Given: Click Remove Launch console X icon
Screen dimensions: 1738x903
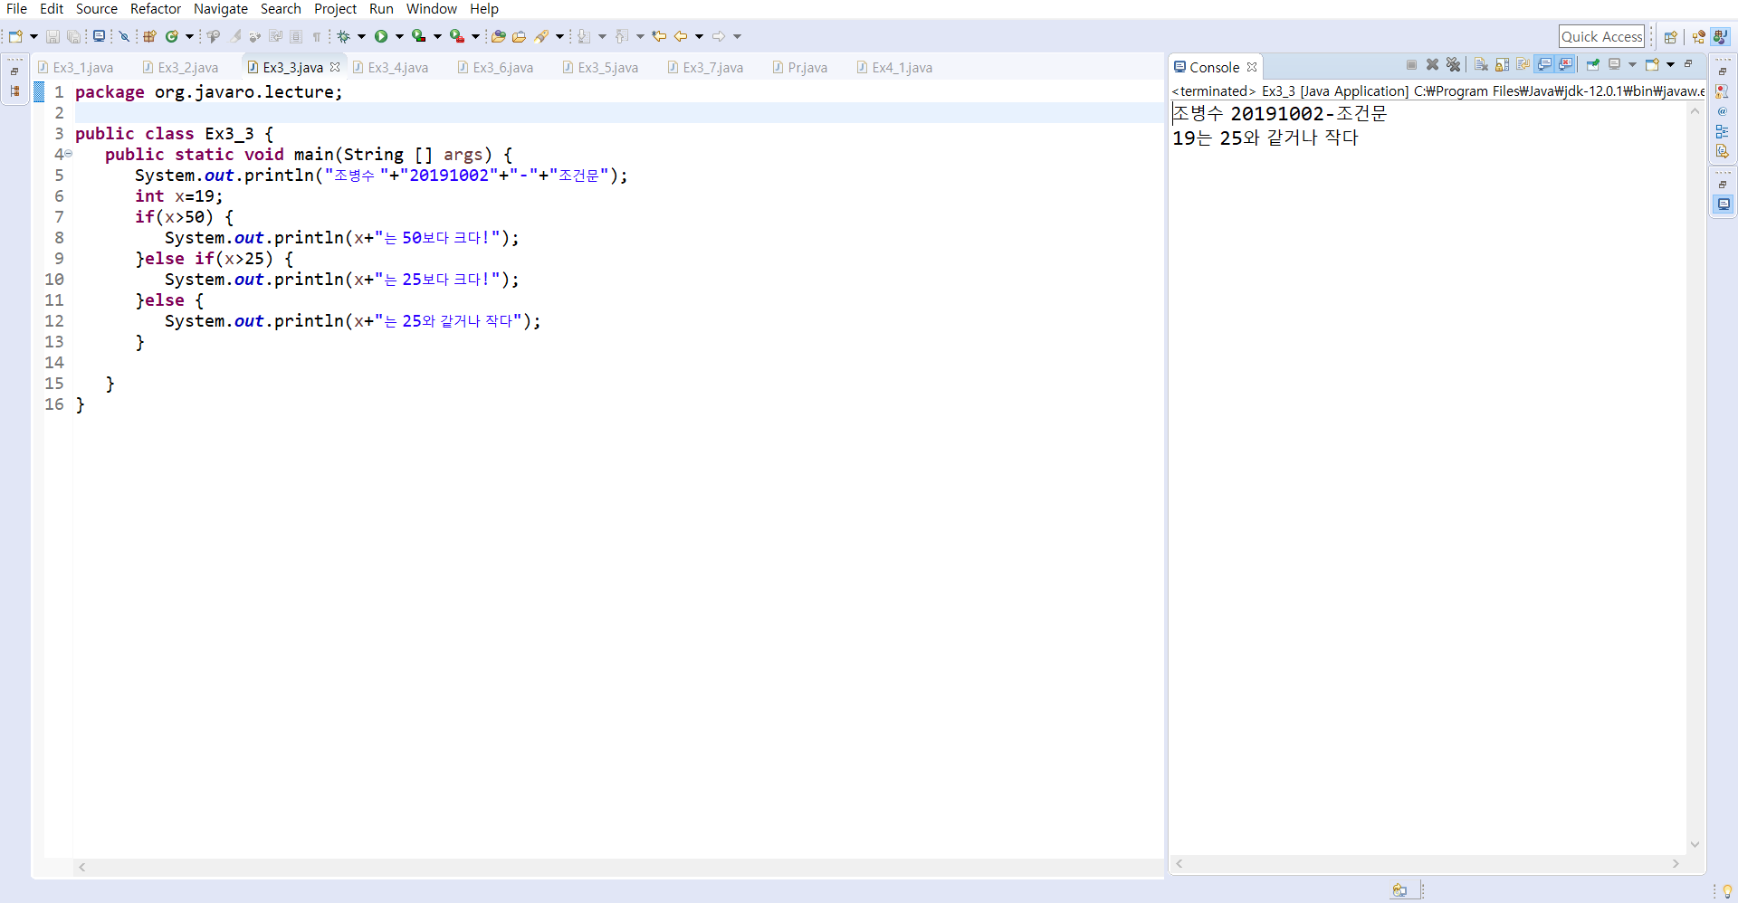Looking at the screenshot, I should click(x=1432, y=64).
